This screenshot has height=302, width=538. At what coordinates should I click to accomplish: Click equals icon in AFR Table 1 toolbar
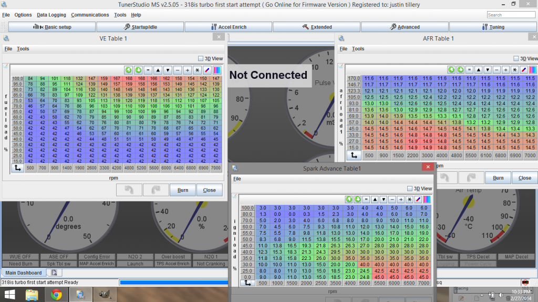click(469, 70)
